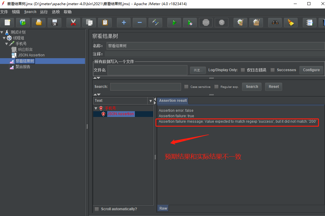Screen dimensions: 325x216
Task: Collapse the 线程组 tree node
Action: [4, 38]
